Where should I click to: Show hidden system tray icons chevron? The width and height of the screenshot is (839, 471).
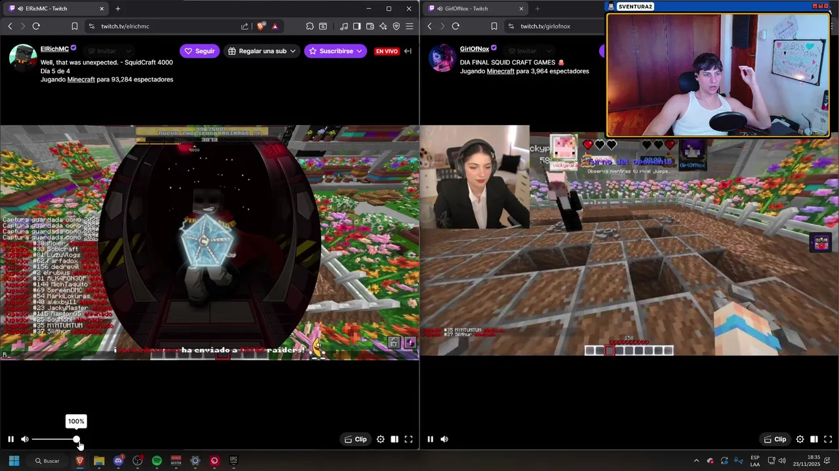coord(696,461)
